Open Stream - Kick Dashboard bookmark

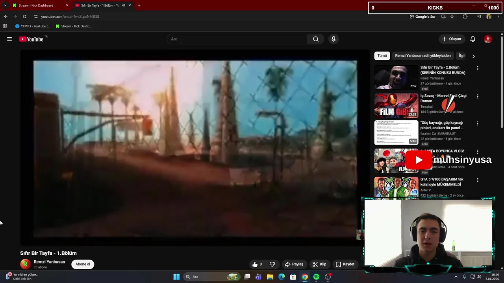click(74, 26)
